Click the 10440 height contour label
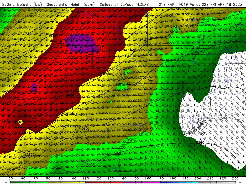The height and width of the screenshot is (184, 246). click(x=68, y=44)
